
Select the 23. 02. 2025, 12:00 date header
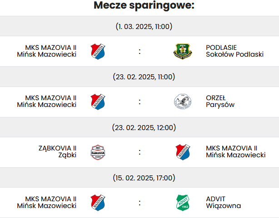(x=144, y=128)
